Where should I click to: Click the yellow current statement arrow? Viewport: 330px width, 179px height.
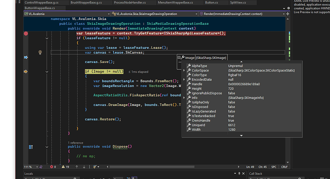tap(26, 72)
